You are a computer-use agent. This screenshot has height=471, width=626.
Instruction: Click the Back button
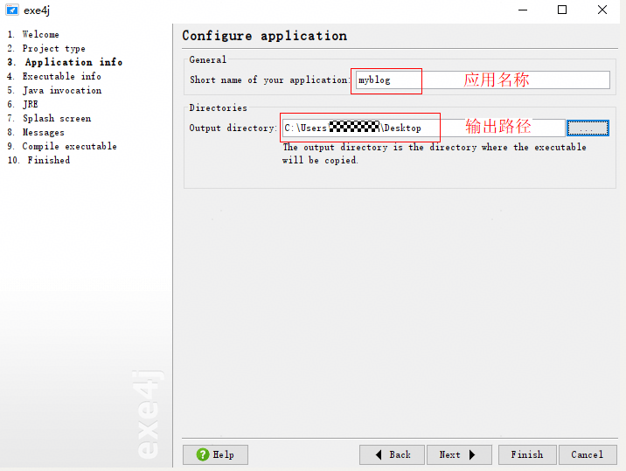point(392,454)
